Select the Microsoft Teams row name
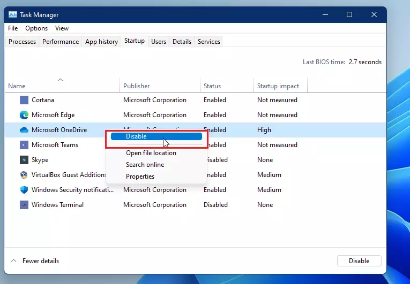Image resolution: width=410 pixels, height=284 pixels. click(55, 145)
